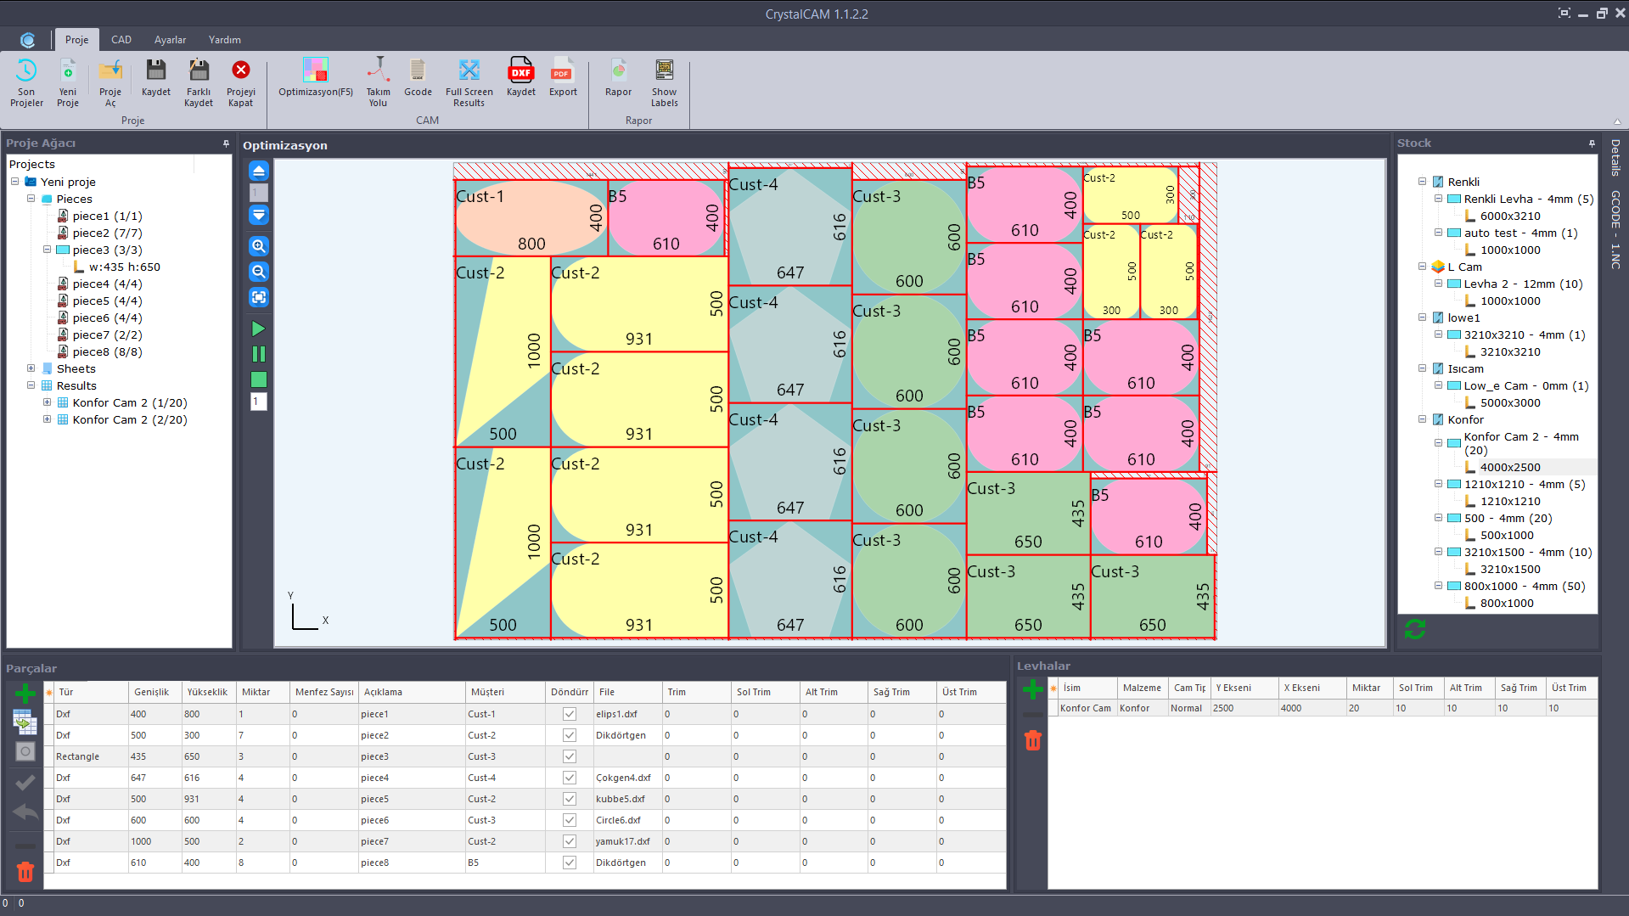Collapse the Renkli stock group

1422,182
